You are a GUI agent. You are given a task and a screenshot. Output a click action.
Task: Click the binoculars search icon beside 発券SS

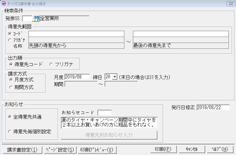(36, 18)
